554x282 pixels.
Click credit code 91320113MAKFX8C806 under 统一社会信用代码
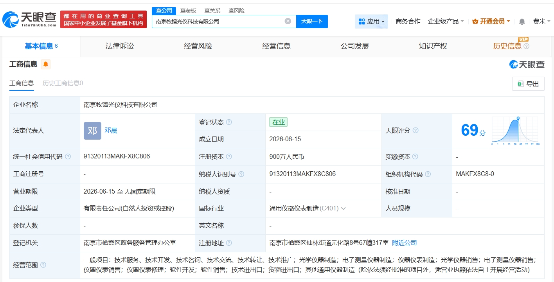point(117,156)
